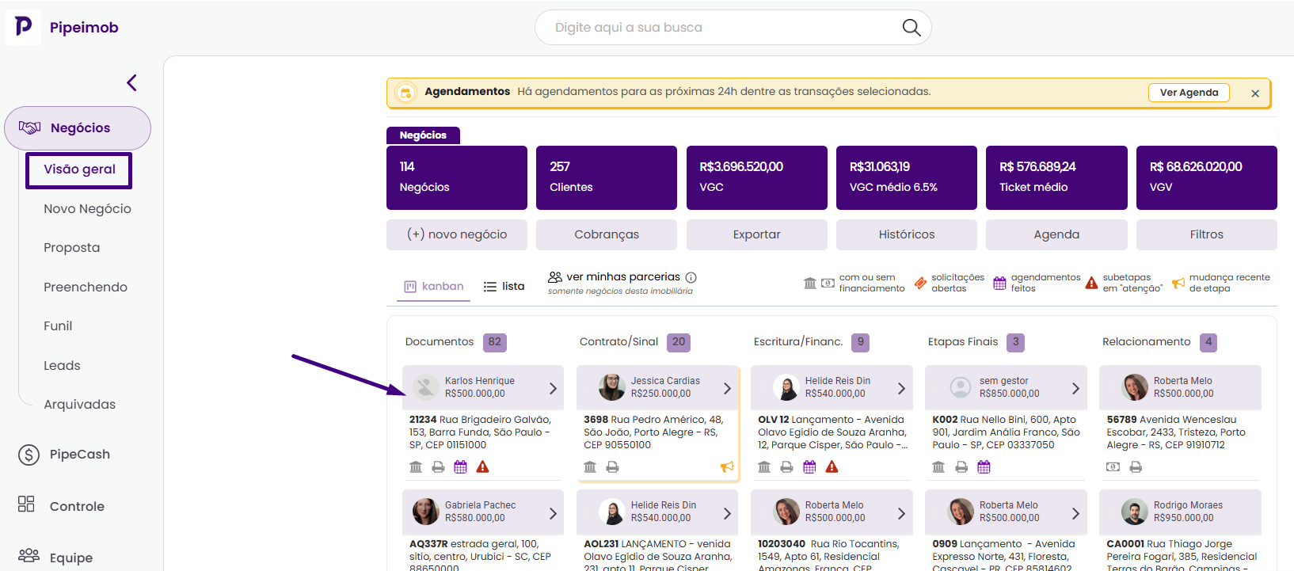Open the Negócios sidebar section
This screenshot has height=571, width=1294.
(x=78, y=128)
